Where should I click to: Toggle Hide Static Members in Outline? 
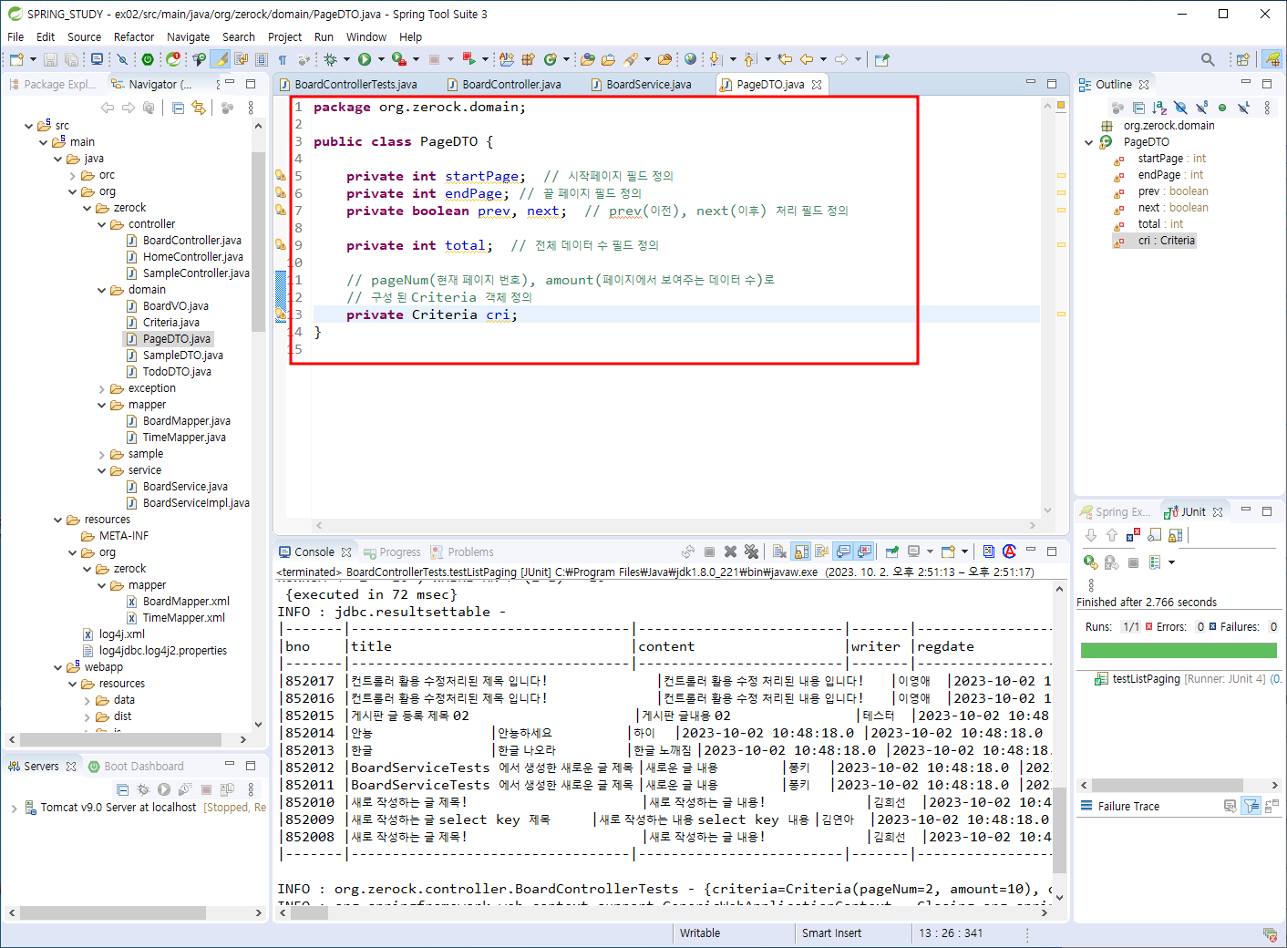click(1201, 108)
